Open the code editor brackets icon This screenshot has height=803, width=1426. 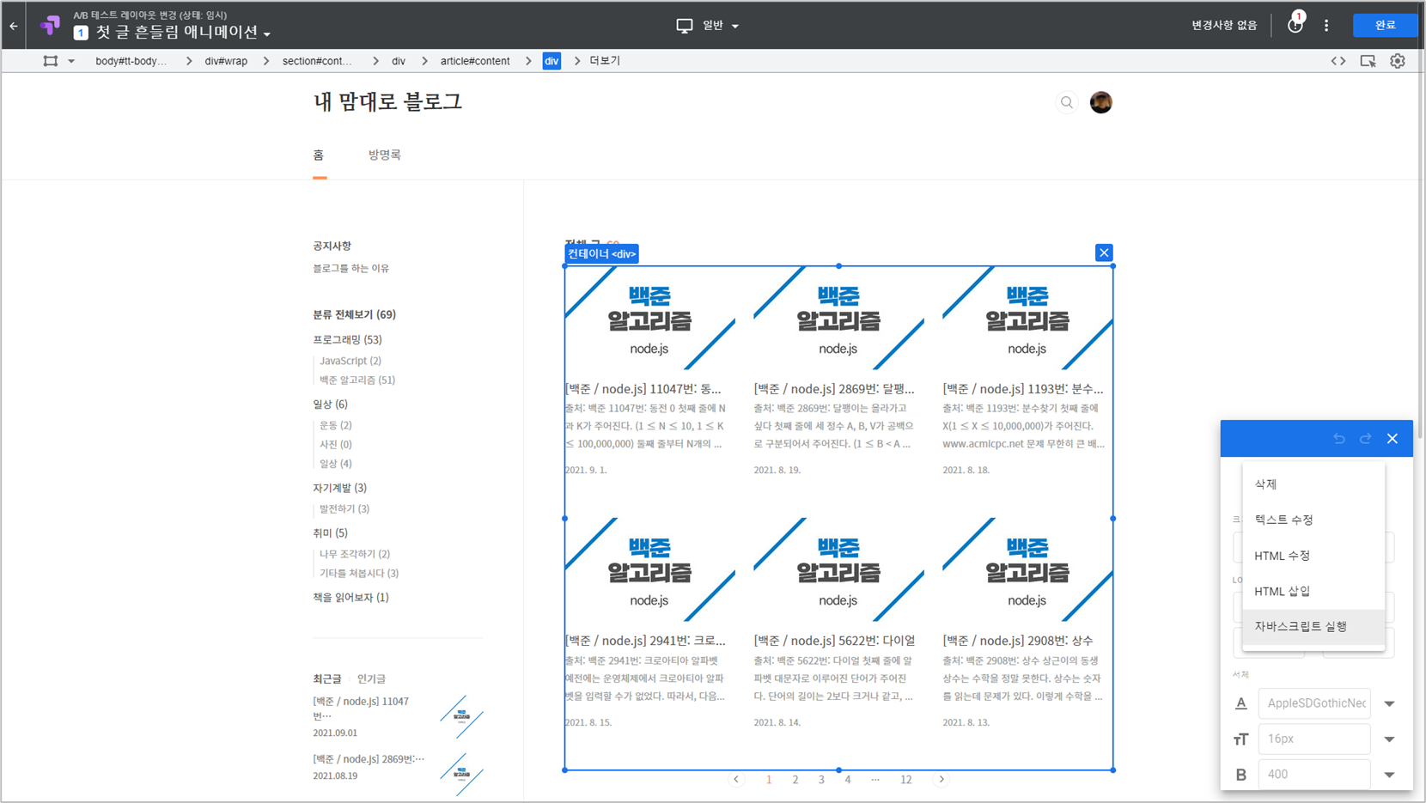[x=1338, y=61]
